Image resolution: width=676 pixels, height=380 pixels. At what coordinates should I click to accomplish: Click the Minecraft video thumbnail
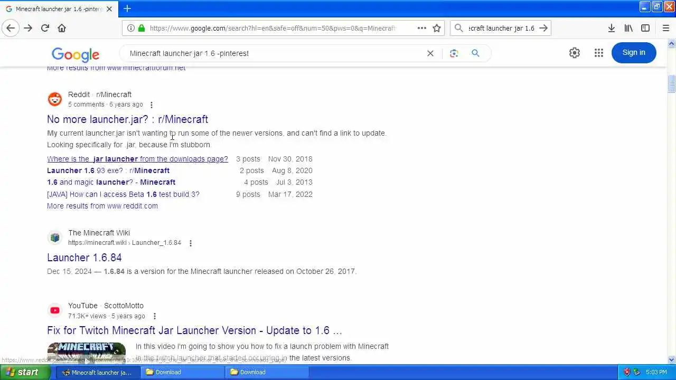[x=87, y=353]
